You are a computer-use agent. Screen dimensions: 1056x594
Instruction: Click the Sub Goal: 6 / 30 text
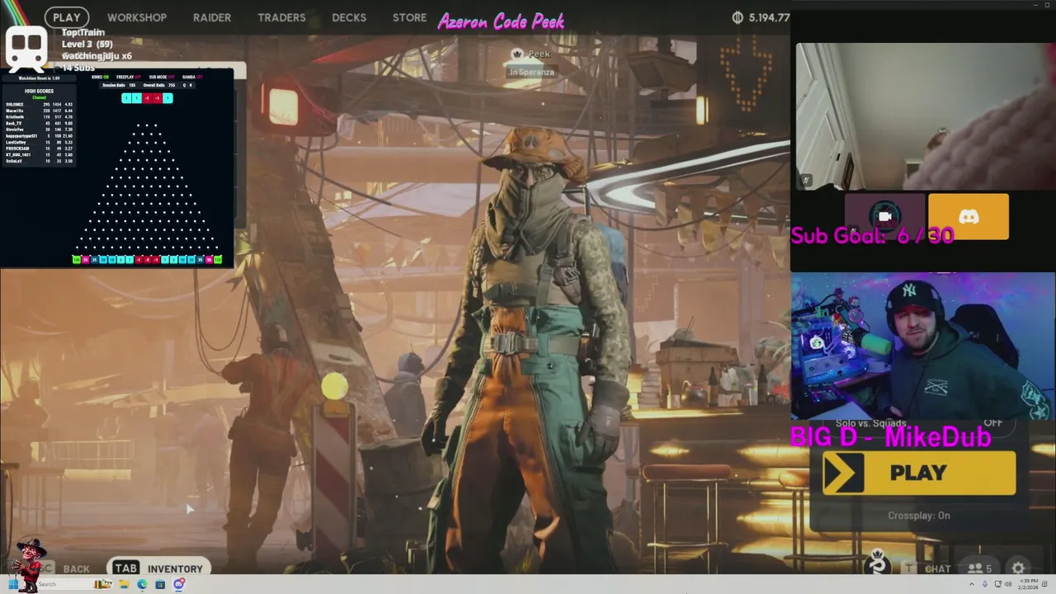coord(872,236)
